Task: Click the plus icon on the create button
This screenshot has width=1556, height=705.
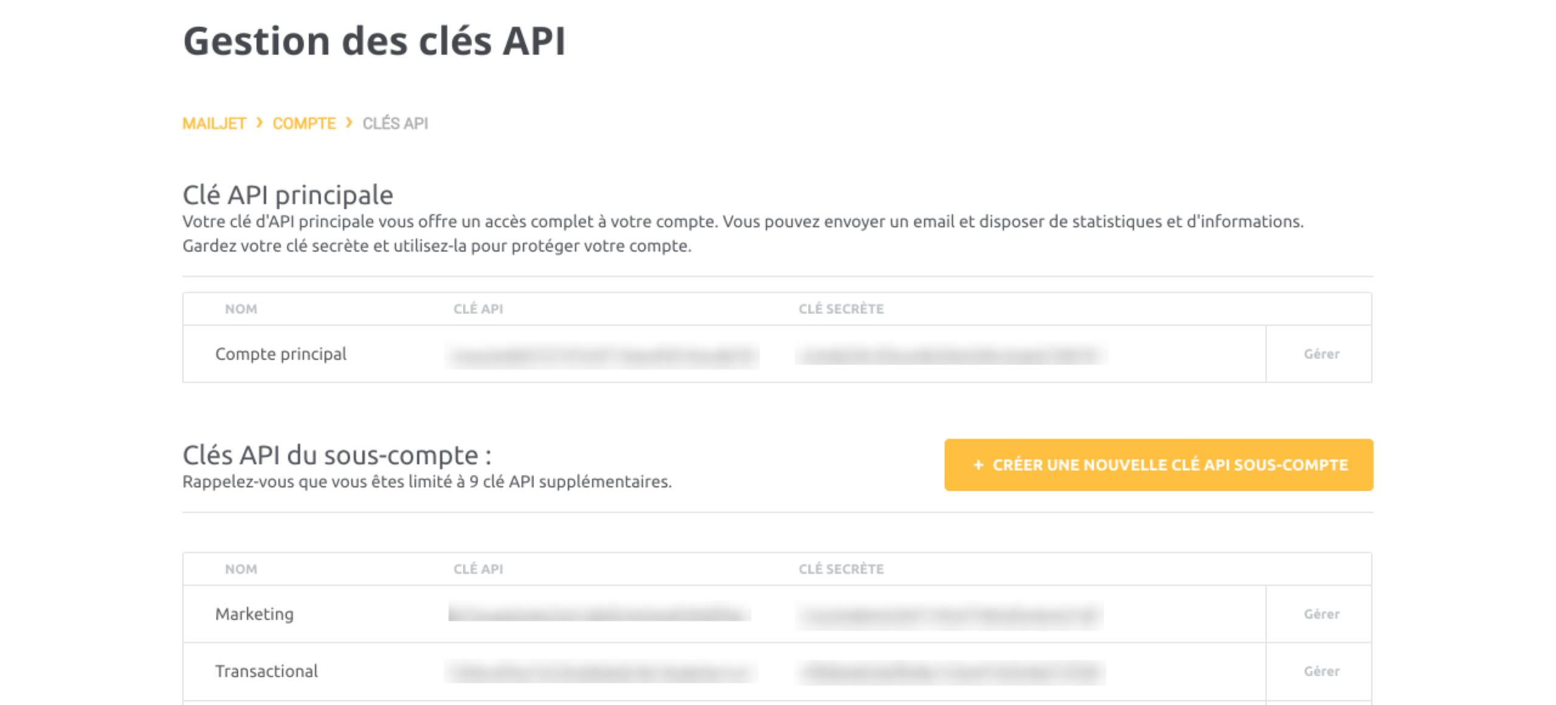Action: click(978, 465)
